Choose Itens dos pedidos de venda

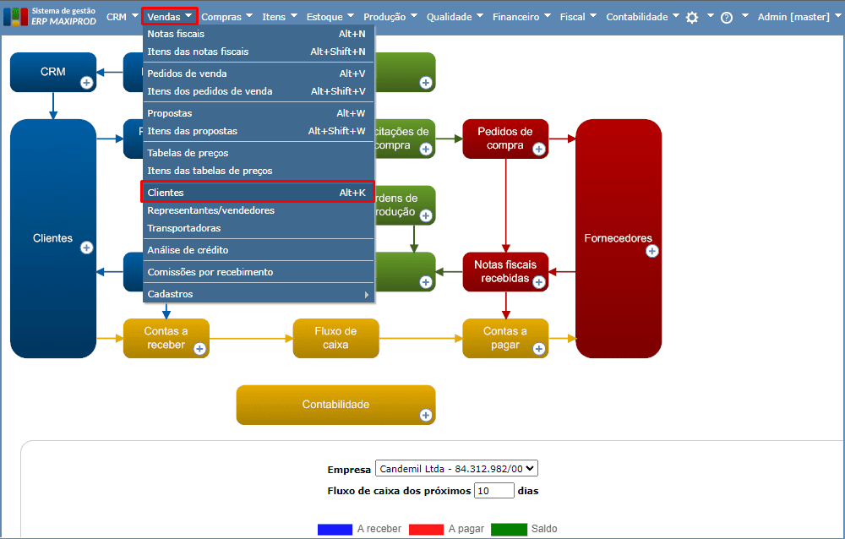click(259, 91)
